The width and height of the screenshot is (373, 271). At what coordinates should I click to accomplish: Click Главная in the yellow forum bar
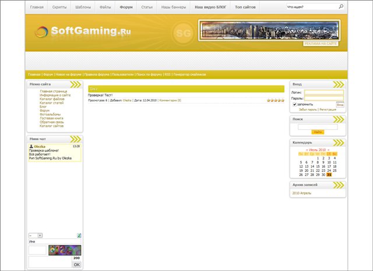(x=34, y=75)
